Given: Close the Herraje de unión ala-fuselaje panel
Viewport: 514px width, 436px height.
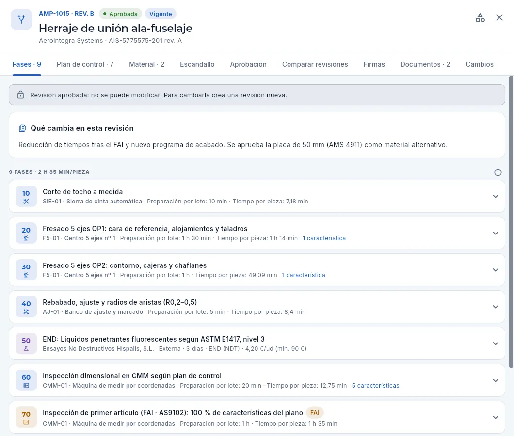Looking at the screenshot, I should [499, 18].
